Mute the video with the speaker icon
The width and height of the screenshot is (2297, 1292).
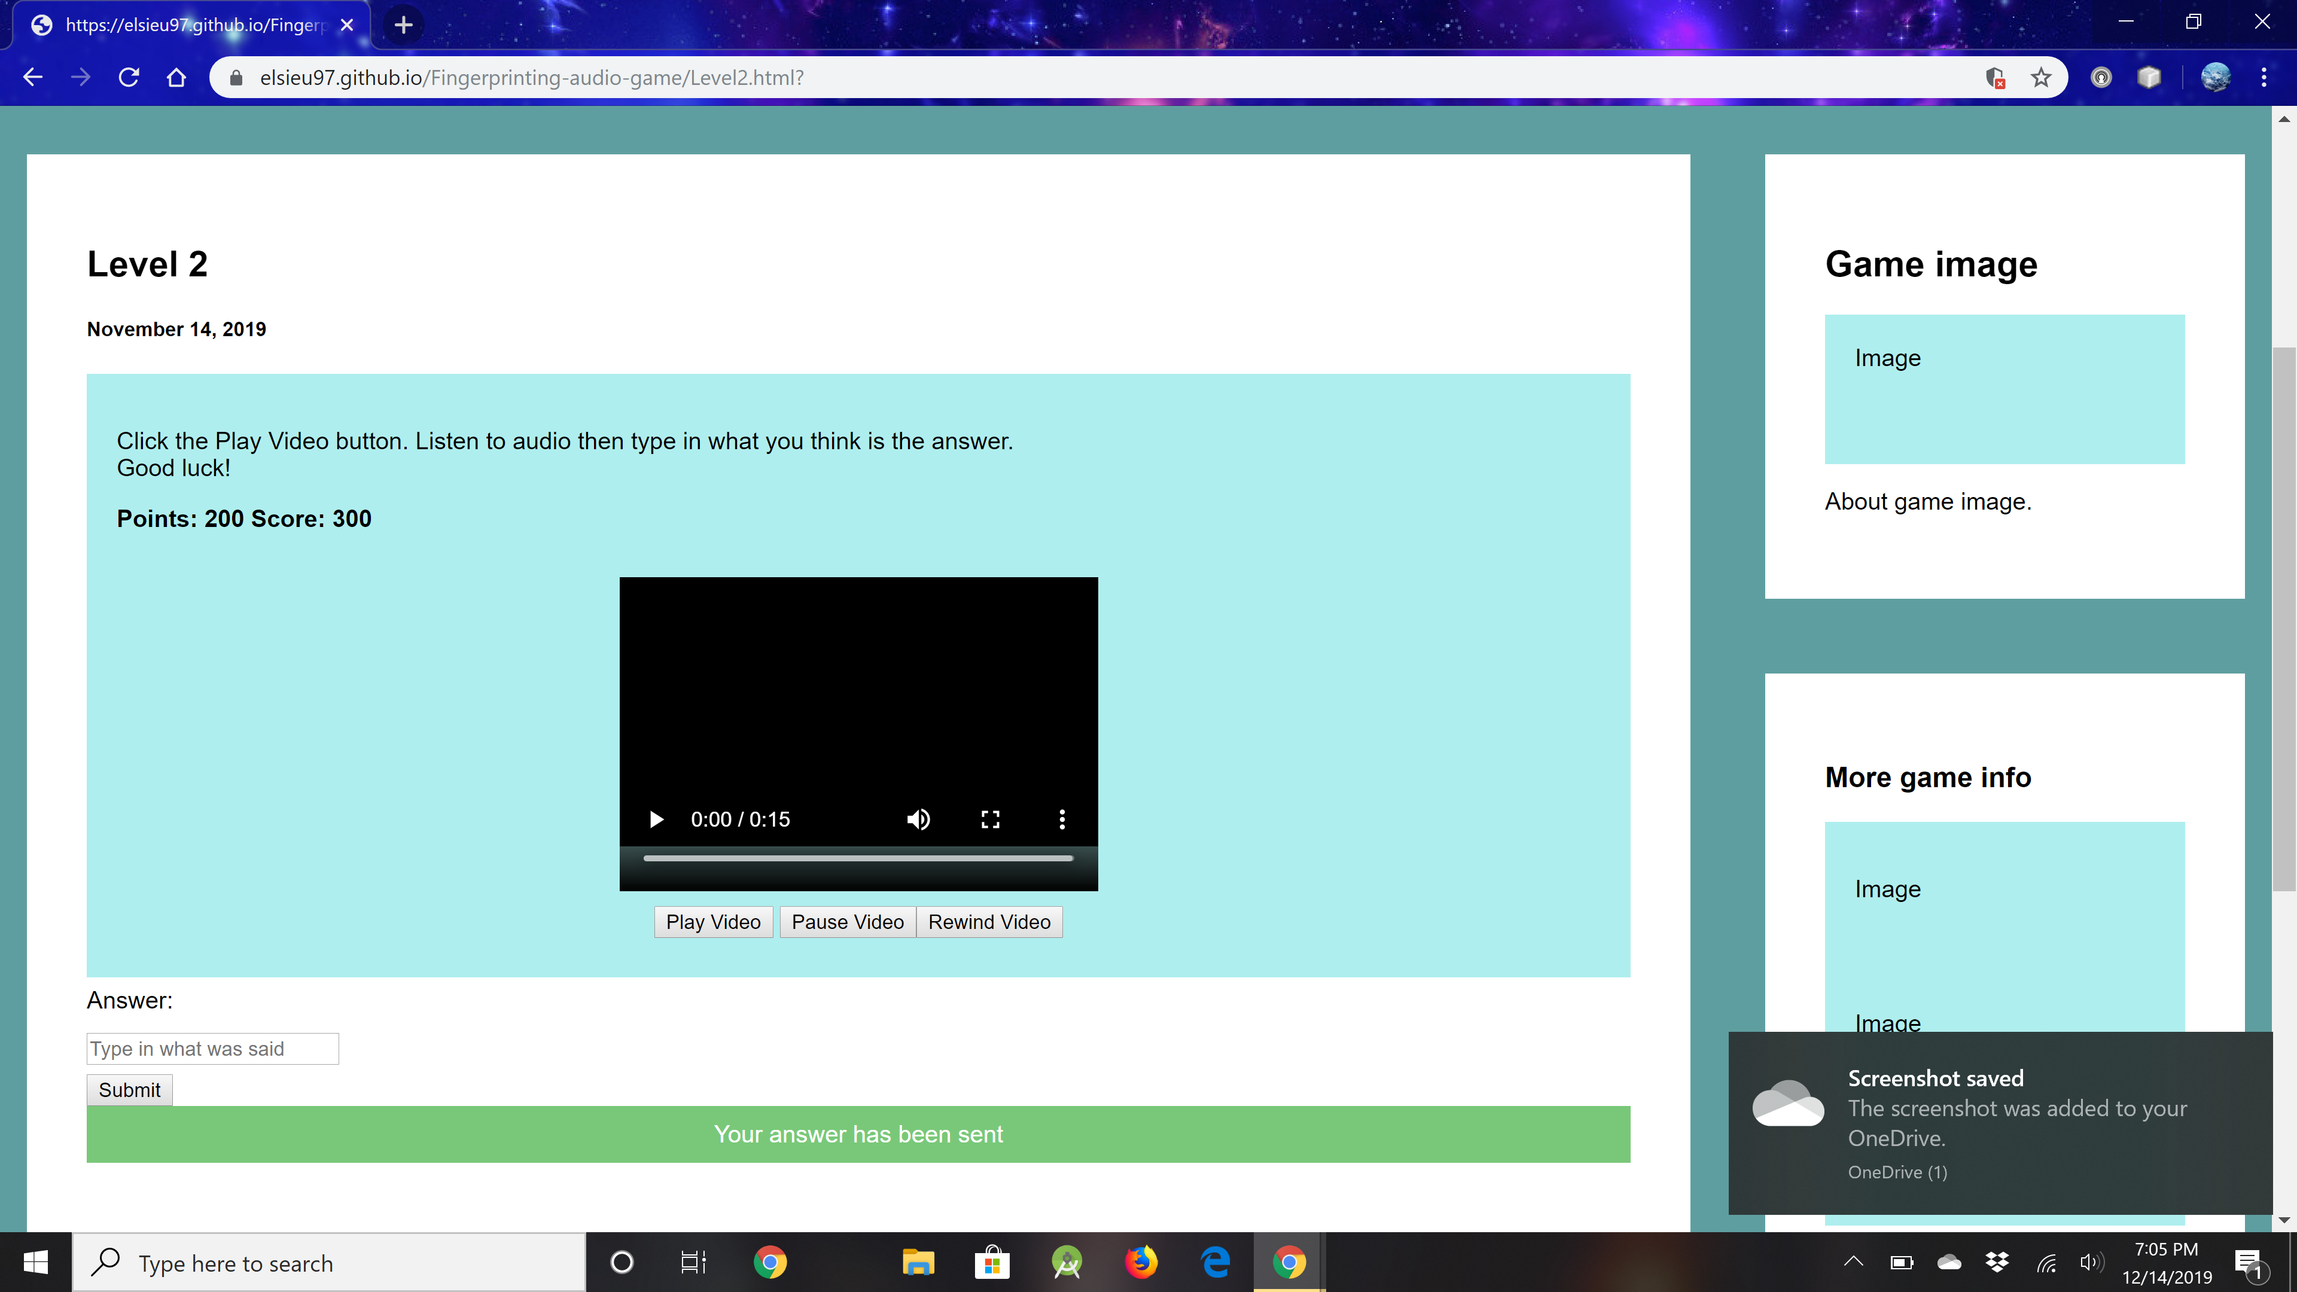click(x=918, y=818)
